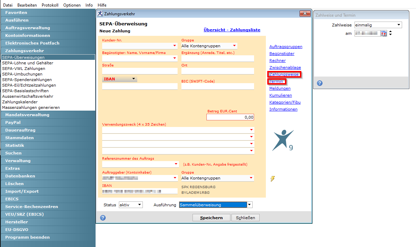416x247 pixels.
Task: Open the IBAN account type selector
Action: pos(120,79)
